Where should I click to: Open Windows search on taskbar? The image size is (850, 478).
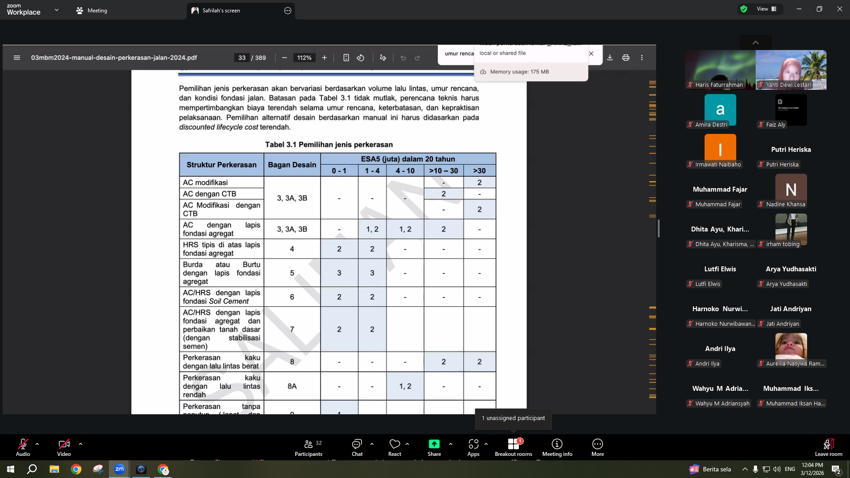pyautogui.click(x=32, y=469)
